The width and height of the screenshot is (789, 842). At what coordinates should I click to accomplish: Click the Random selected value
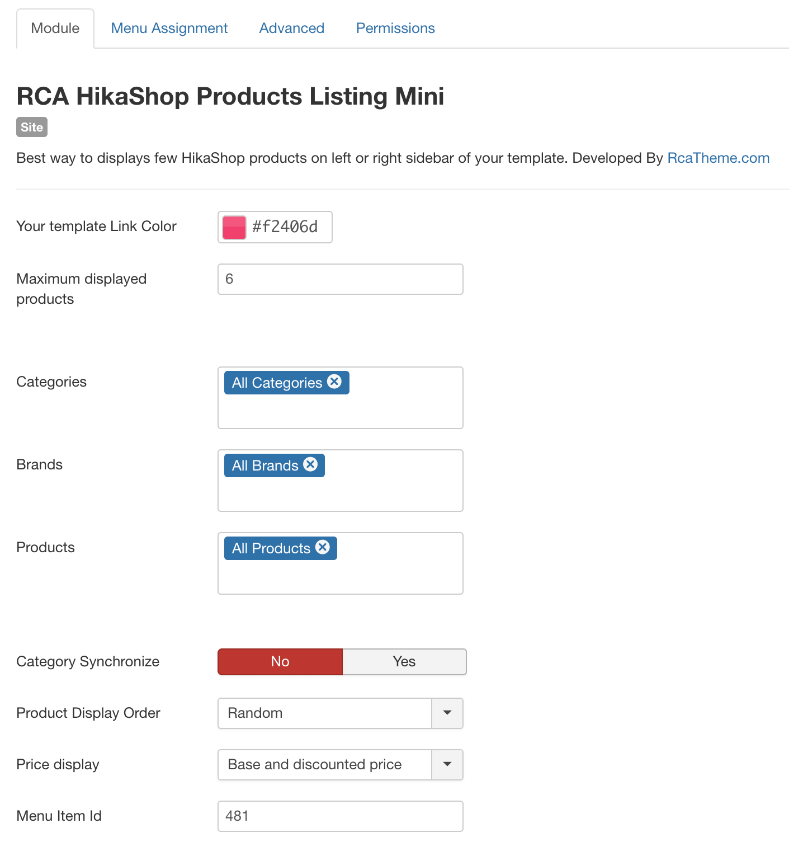pos(255,713)
